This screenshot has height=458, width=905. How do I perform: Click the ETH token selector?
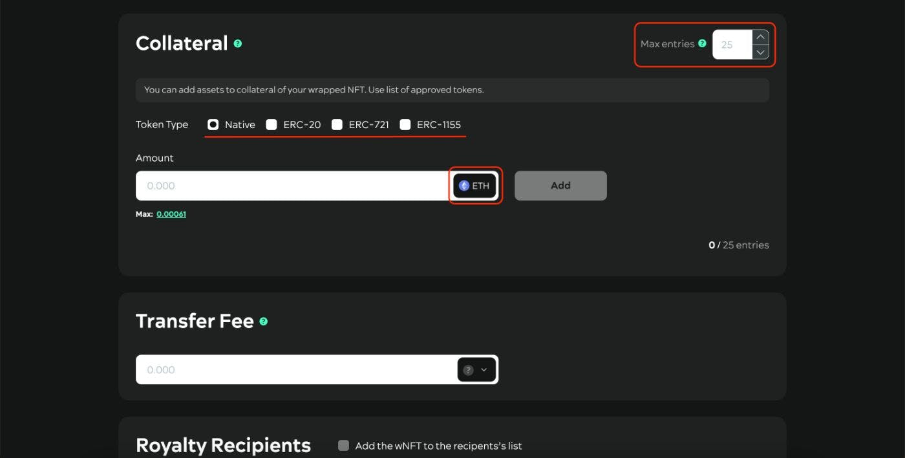point(475,186)
